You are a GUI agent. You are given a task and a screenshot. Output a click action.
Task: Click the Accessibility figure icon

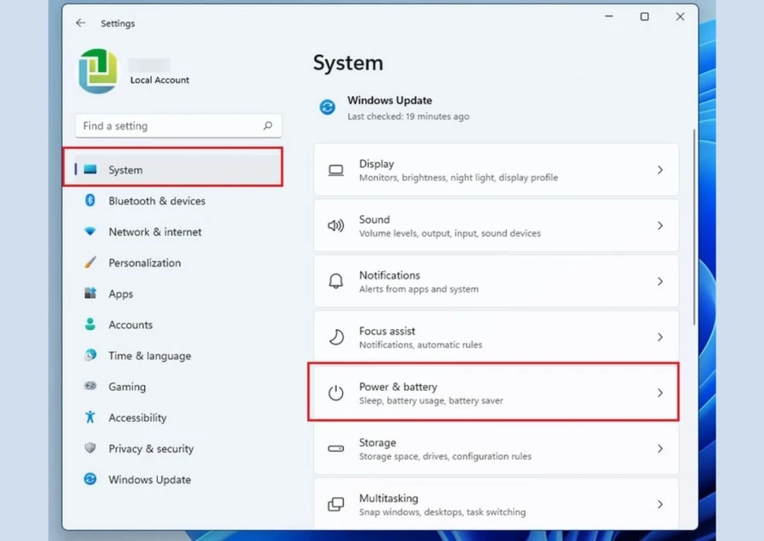tap(90, 417)
